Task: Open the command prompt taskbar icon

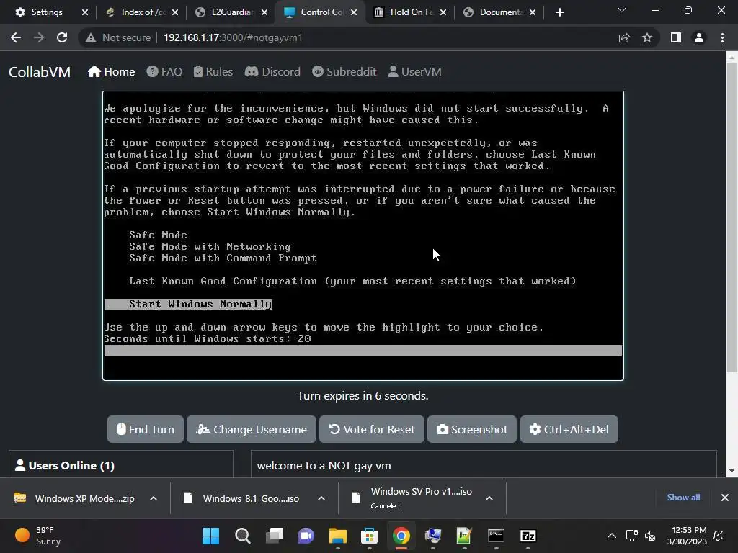Action: point(496,536)
